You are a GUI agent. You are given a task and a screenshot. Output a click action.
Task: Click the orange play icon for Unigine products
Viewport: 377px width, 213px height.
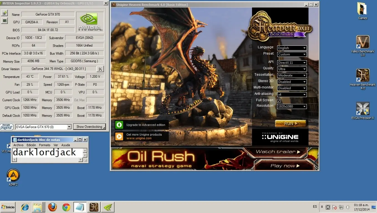pyautogui.click(x=119, y=136)
